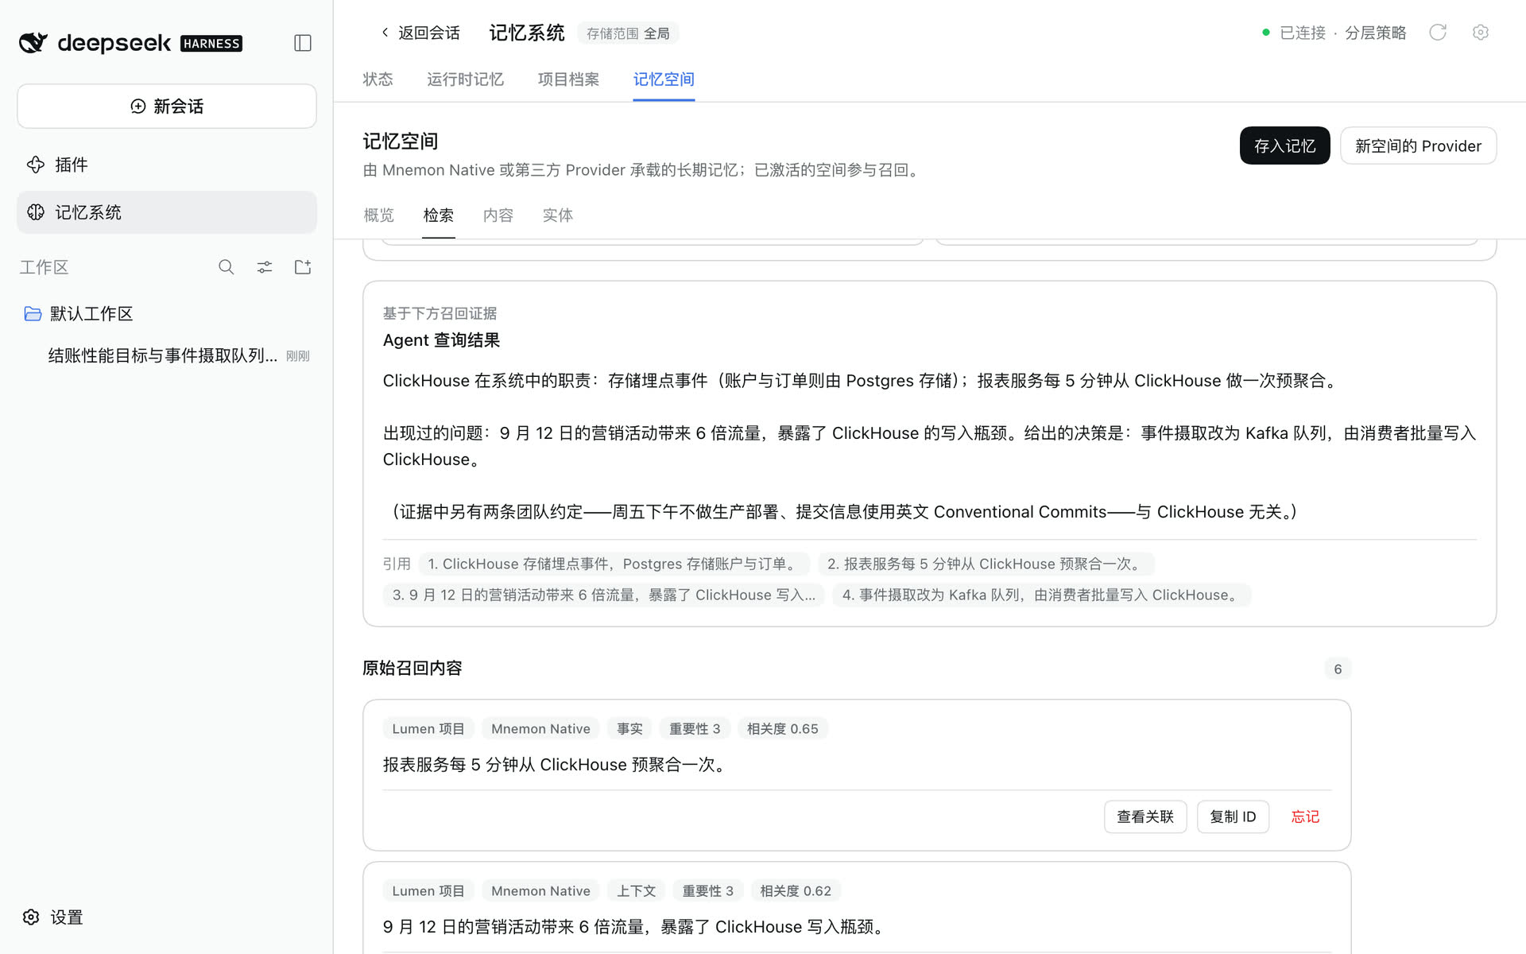Click the 相关度 0.65 tag
The height and width of the screenshot is (954, 1526).
782,729
